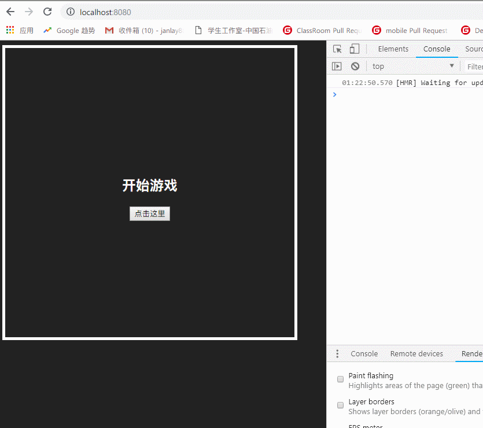This screenshot has height=428, width=483.
Task: Clear the console with block icon
Action: 355,66
